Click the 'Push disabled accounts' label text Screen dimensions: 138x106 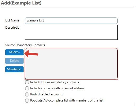pos(47,94)
